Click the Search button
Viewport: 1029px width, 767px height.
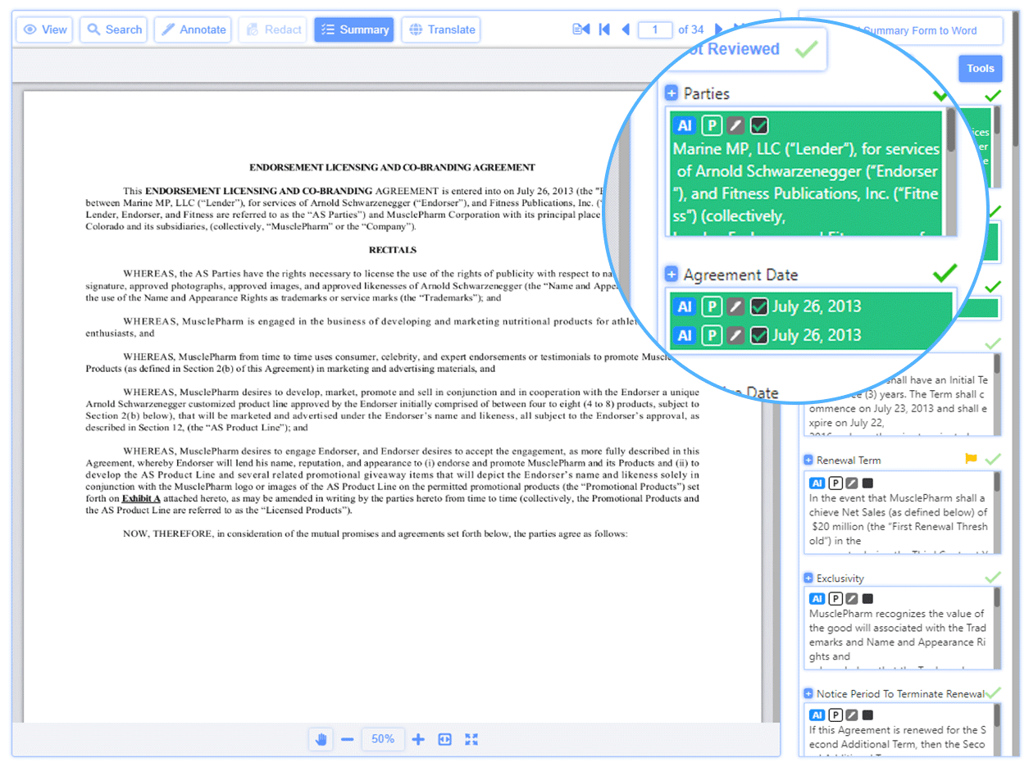114,29
